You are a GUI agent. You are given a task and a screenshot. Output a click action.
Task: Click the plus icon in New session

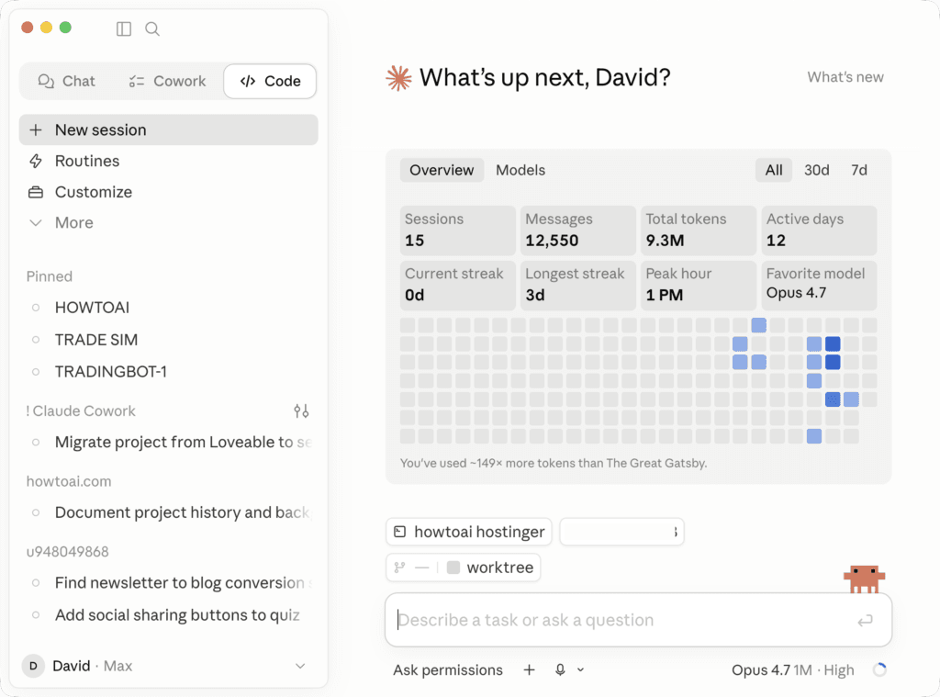tap(36, 129)
